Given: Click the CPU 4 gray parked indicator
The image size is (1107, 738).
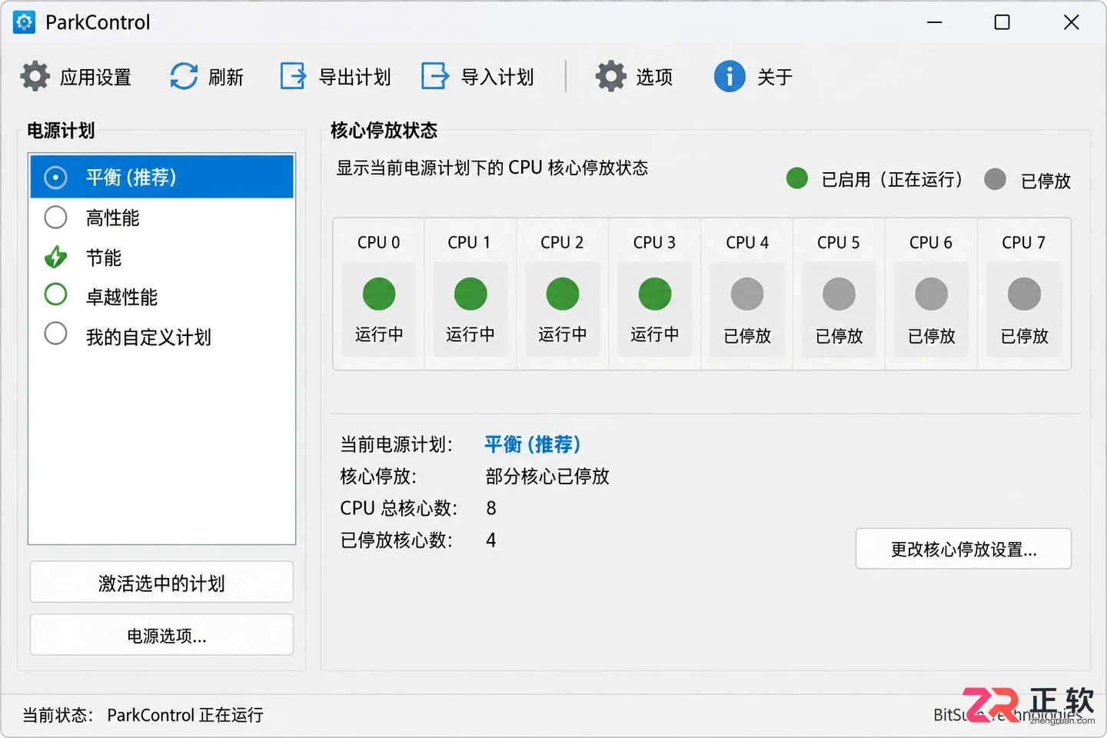Looking at the screenshot, I should pyautogui.click(x=747, y=294).
